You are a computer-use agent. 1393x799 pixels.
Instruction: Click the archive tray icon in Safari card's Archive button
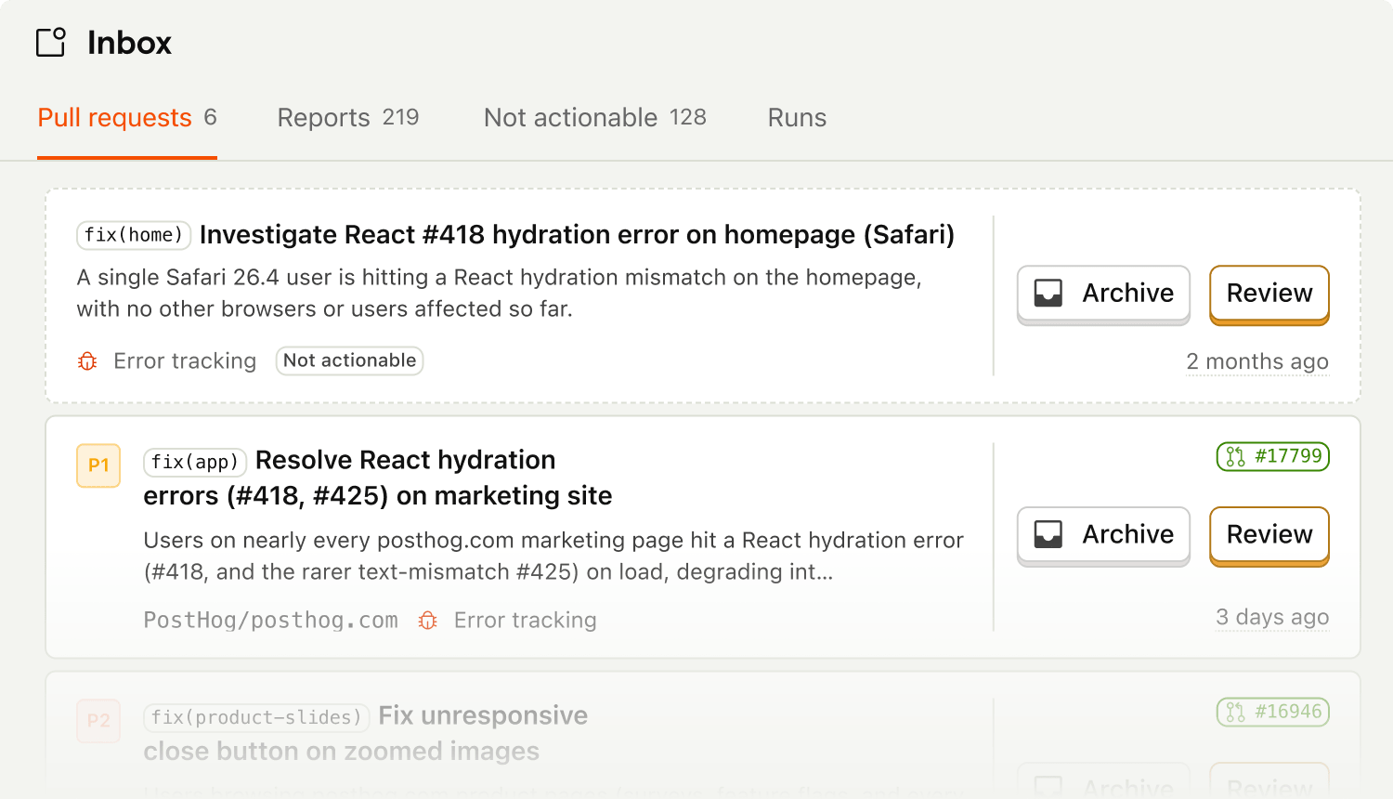[1048, 294]
